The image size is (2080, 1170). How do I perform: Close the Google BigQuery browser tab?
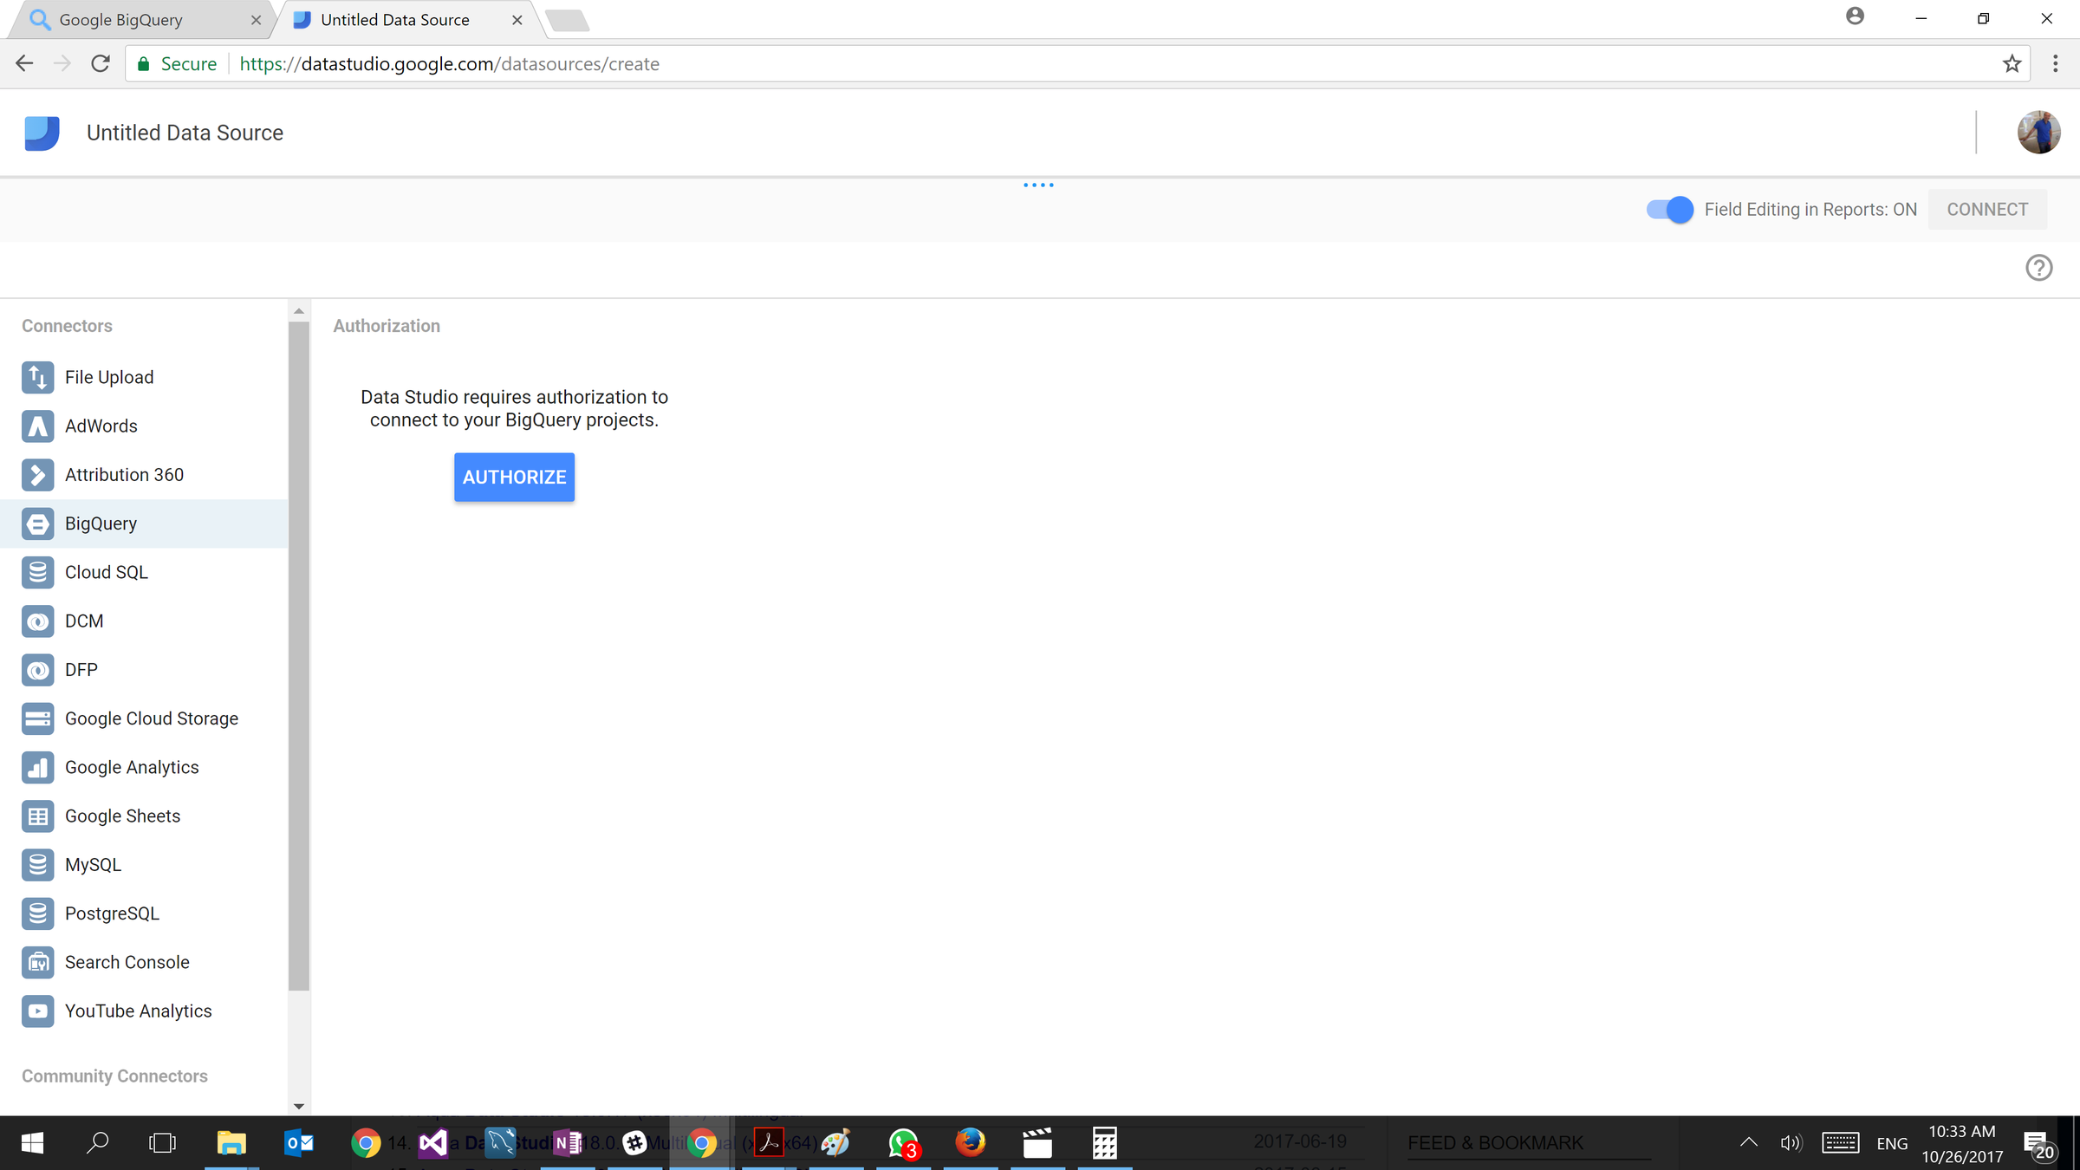tap(256, 20)
